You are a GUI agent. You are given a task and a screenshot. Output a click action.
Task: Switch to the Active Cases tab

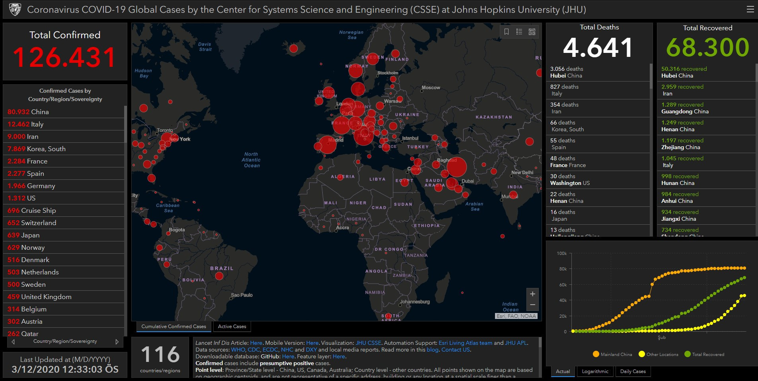(232, 327)
